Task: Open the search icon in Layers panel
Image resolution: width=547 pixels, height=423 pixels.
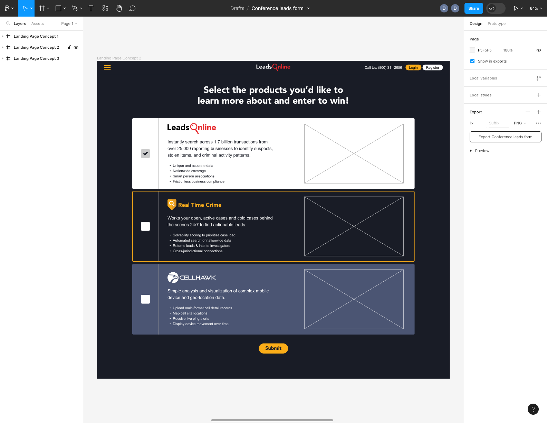Action: pos(8,23)
